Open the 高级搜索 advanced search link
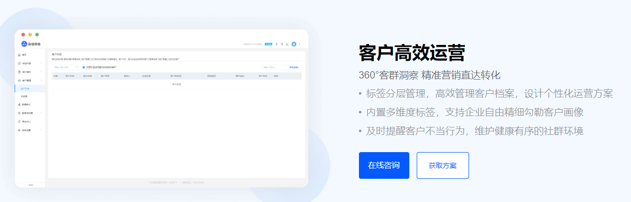Screen dimensions: 631x202 (294, 67)
